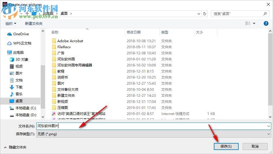
Task: Select 此电脑 in the navigation tree
Action: point(18,52)
